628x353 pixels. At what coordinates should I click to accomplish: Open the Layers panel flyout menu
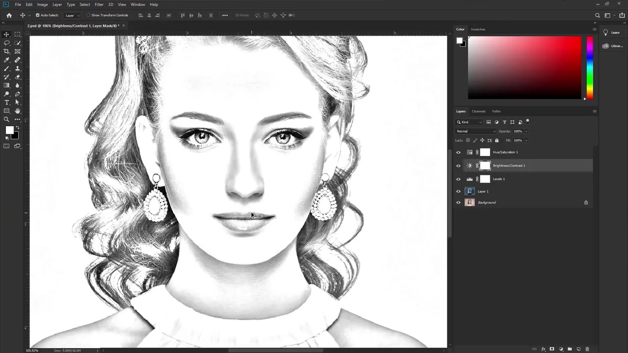click(595, 111)
